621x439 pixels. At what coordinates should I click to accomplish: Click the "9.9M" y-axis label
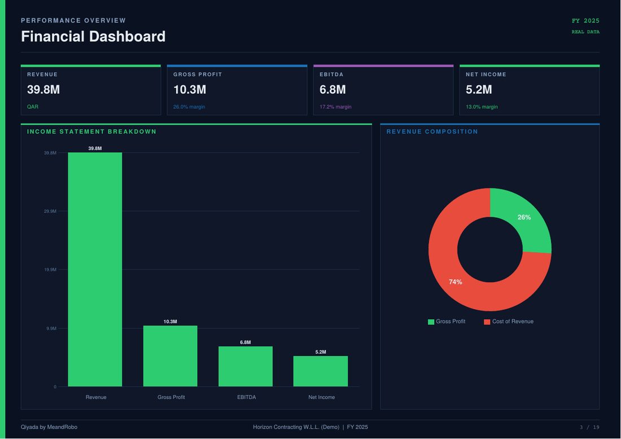click(x=51, y=328)
